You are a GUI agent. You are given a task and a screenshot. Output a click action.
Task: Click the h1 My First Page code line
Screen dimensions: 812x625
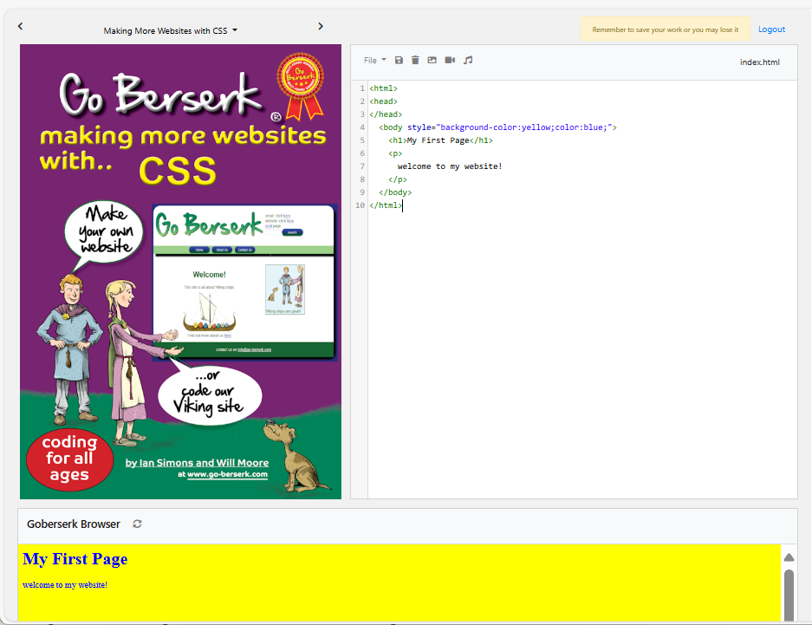click(440, 140)
